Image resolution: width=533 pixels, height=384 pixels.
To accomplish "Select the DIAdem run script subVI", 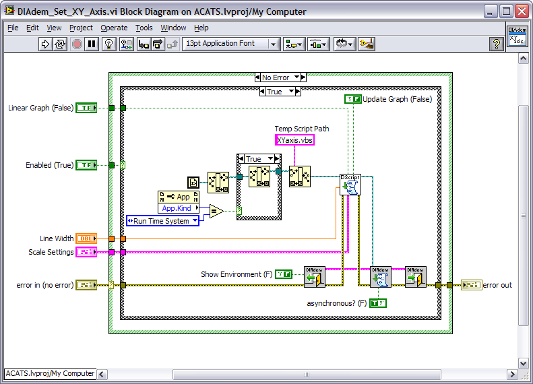I will (x=380, y=277).
